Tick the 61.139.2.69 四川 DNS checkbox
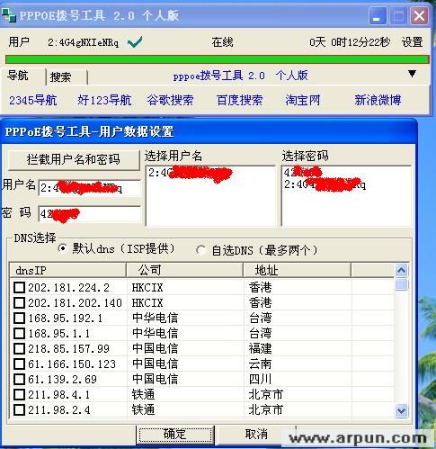436x449 pixels. pos(19,379)
